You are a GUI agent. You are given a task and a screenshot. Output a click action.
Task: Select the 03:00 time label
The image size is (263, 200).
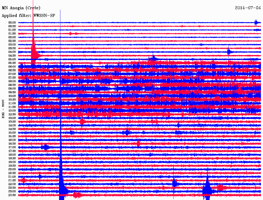point(12,45)
